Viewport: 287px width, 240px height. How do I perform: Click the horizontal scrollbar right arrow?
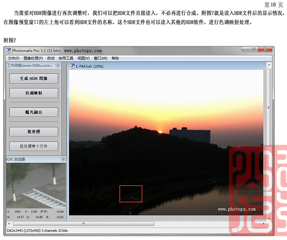264,224
